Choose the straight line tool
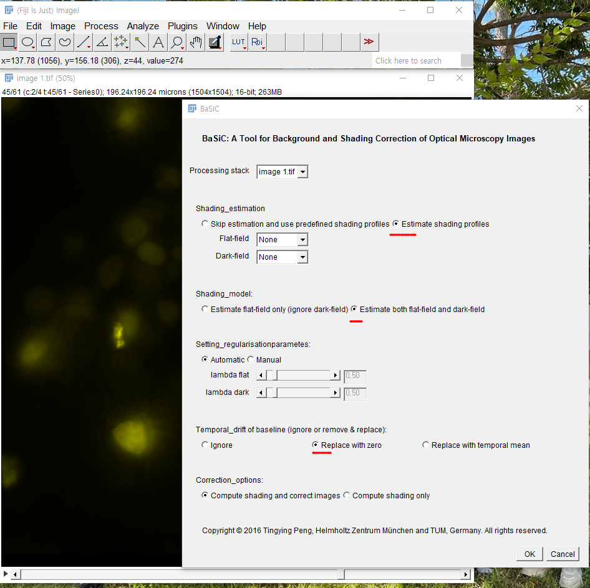This screenshot has height=588, width=590. (x=84, y=42)
